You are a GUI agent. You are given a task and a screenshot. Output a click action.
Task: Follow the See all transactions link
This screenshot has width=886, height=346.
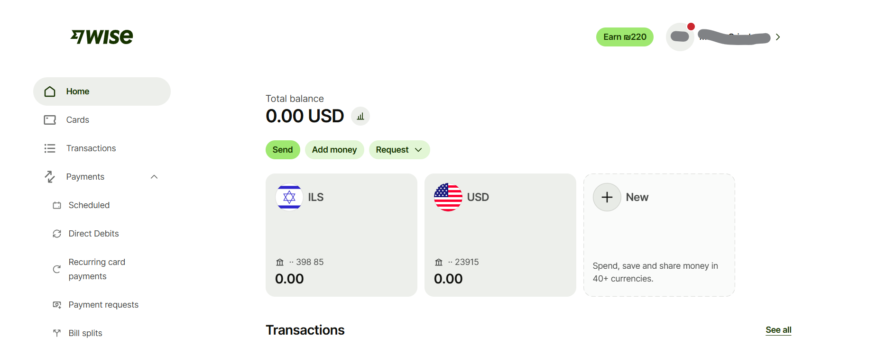[x=778, y=330]
